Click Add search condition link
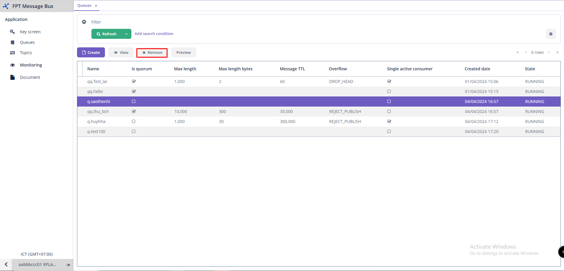This screenshot has height=271, width=564. [154, 34]
